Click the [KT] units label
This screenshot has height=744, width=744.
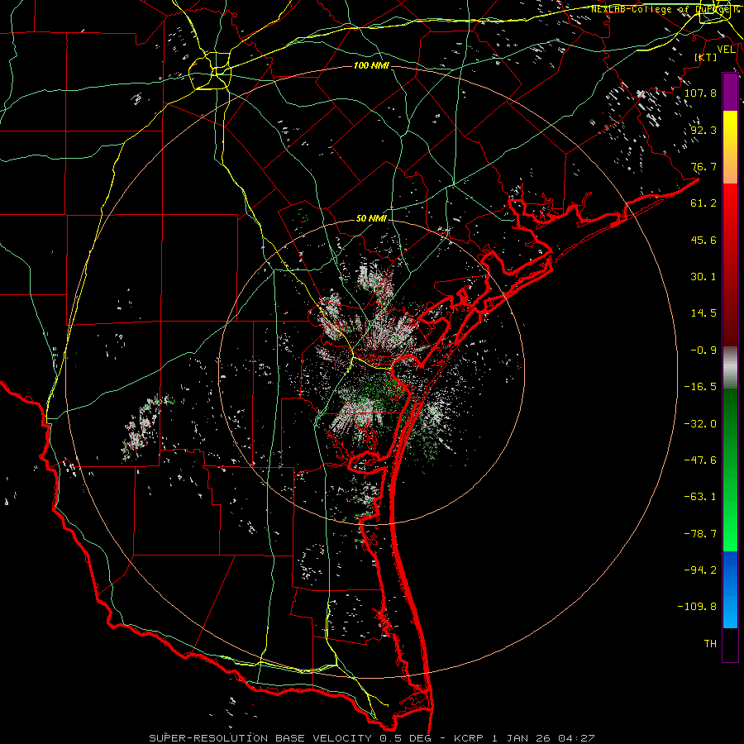point(706,57)
